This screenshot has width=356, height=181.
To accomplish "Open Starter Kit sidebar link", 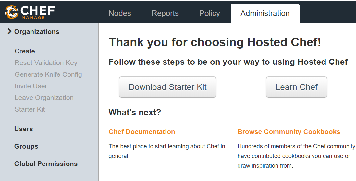I will coord(30,109).
